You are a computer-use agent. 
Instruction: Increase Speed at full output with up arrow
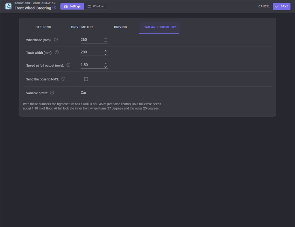point(105,63)
